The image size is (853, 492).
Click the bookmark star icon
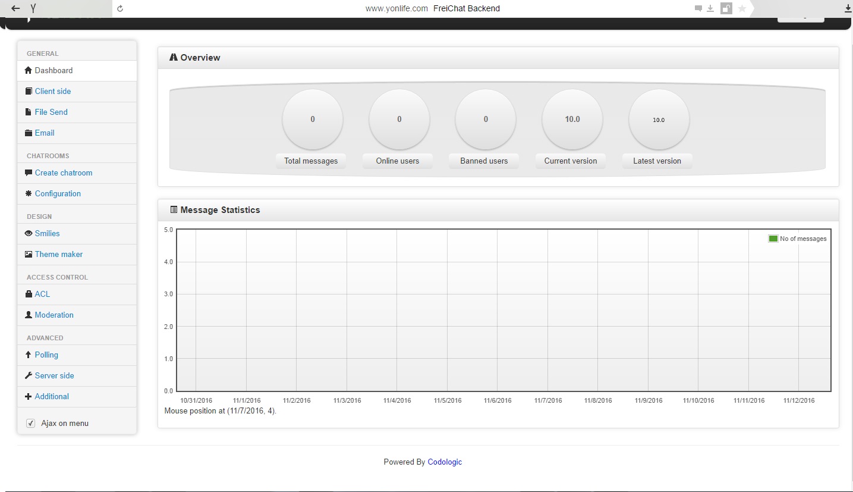click(742, 8)
